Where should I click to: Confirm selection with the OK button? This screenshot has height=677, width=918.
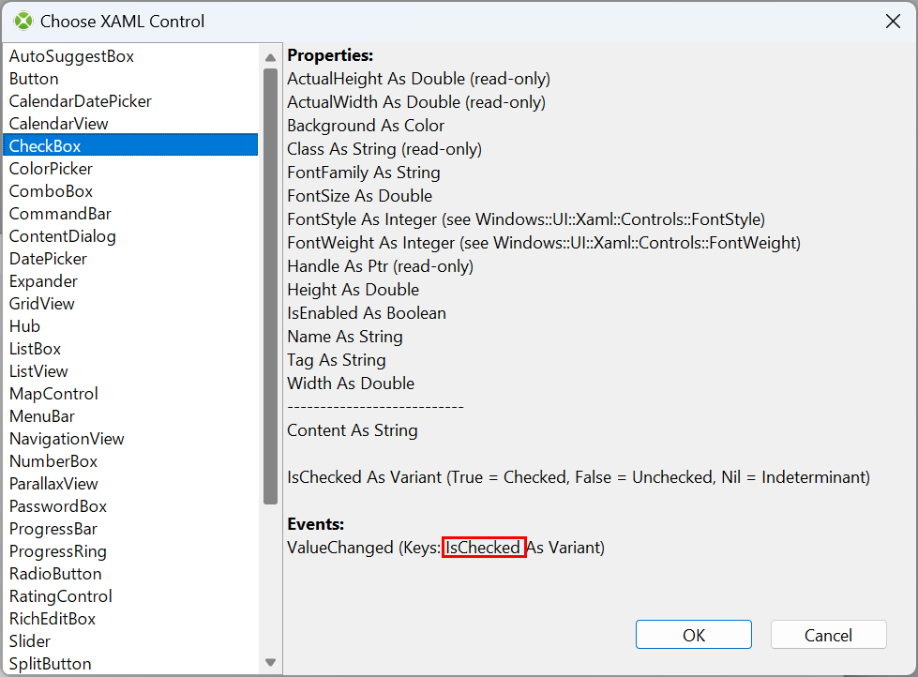(693, 635)
